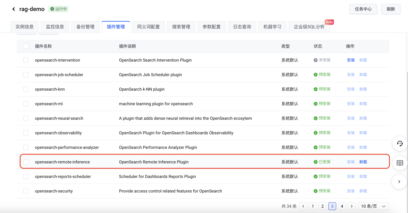Click the clock status icon for opensearch-intervention
Image resolution: width=408 pixels, height=213 pixels.
point(315,60)
